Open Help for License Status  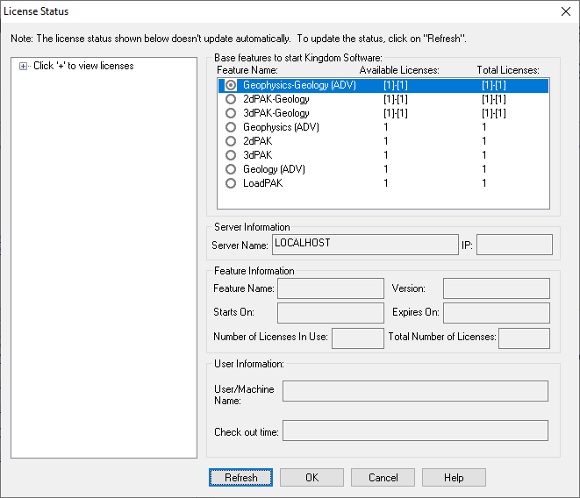(454, 477)
